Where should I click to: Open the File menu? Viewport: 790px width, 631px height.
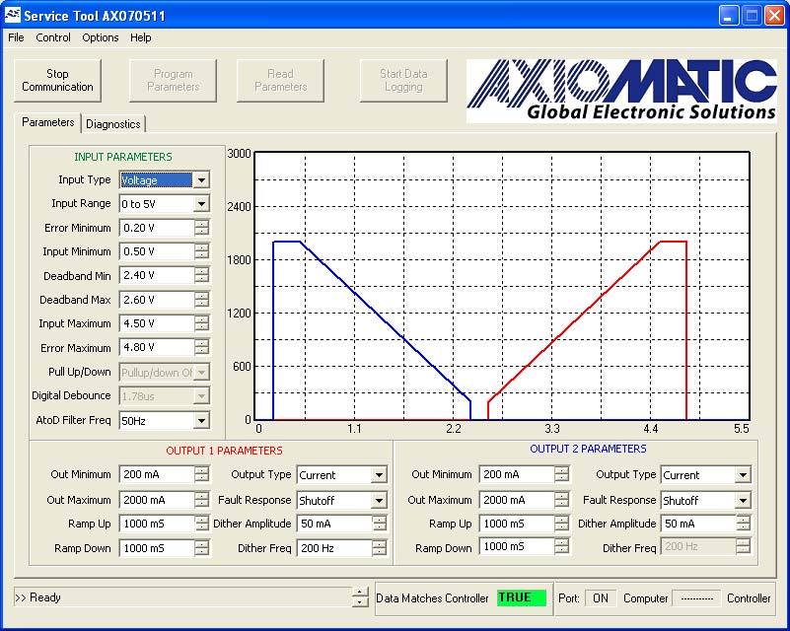(x=16, y=37)
